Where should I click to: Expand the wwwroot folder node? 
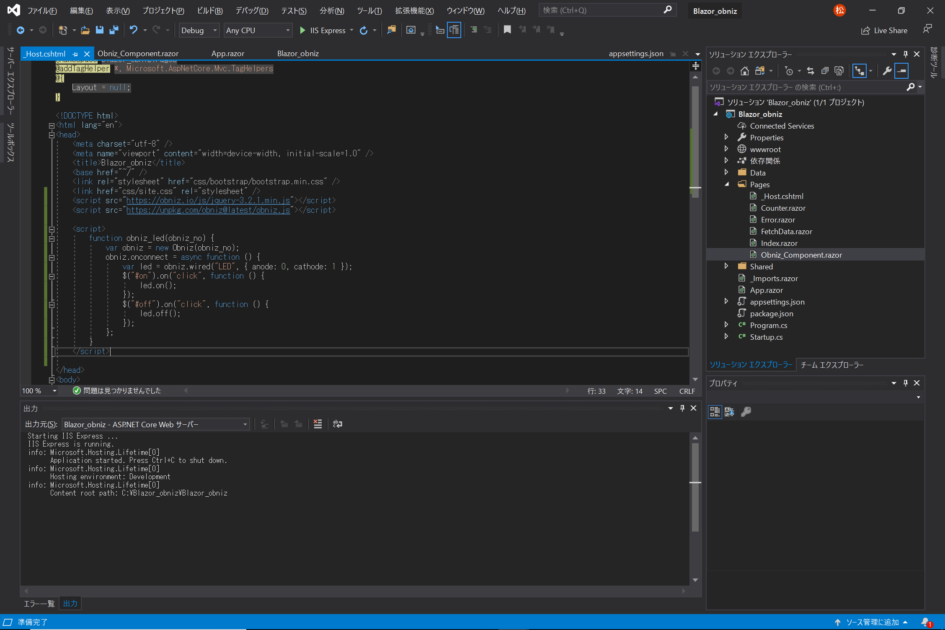[726, 149]
